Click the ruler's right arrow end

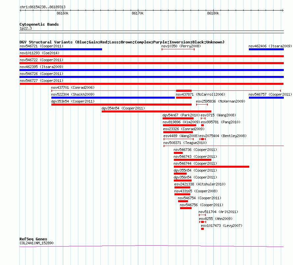click(282, 10)
